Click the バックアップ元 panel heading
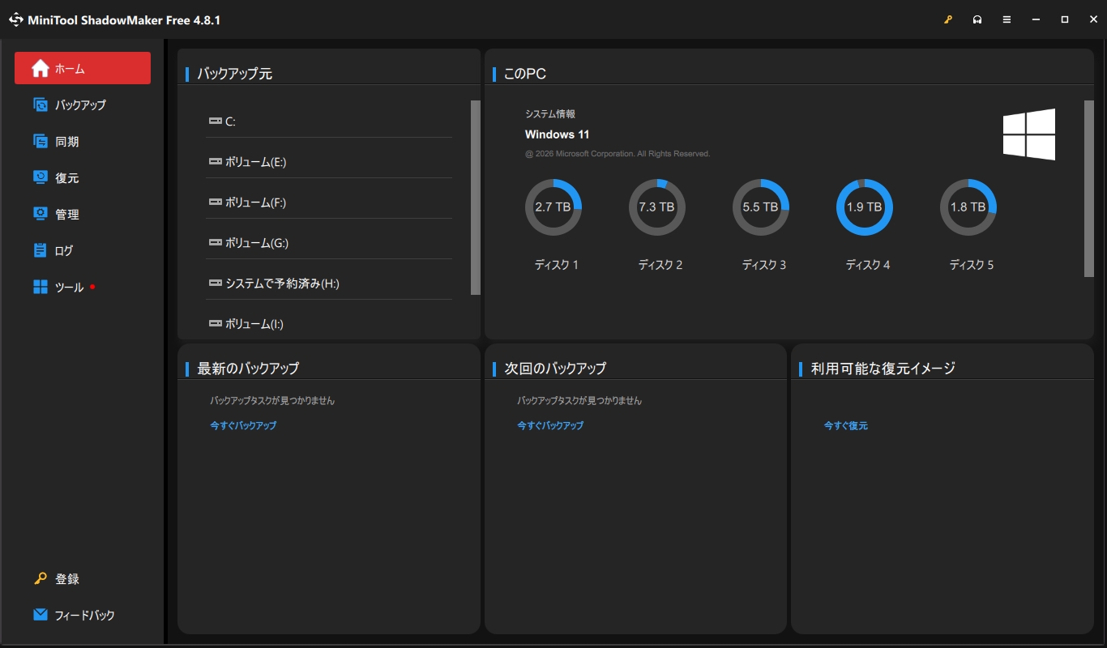The image size is (1107, 648). coord(235,74)
